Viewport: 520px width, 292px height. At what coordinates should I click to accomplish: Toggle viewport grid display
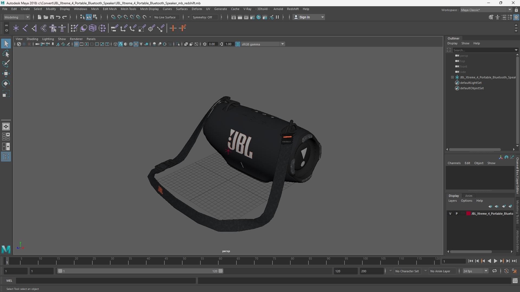(76, 44)
